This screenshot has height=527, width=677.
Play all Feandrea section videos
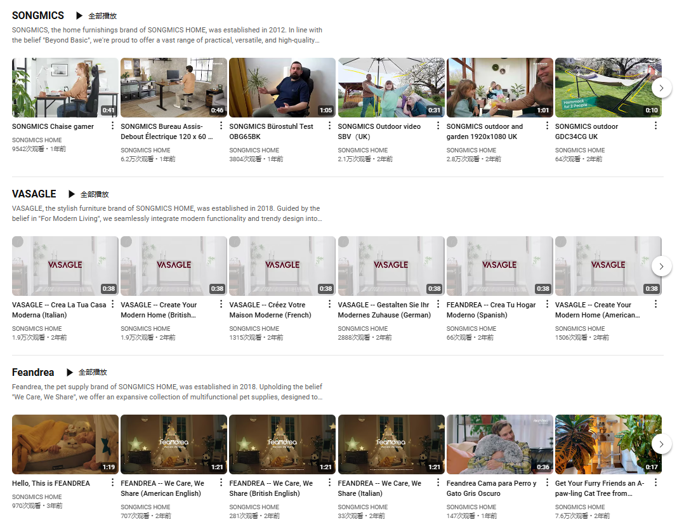(86, 373)
